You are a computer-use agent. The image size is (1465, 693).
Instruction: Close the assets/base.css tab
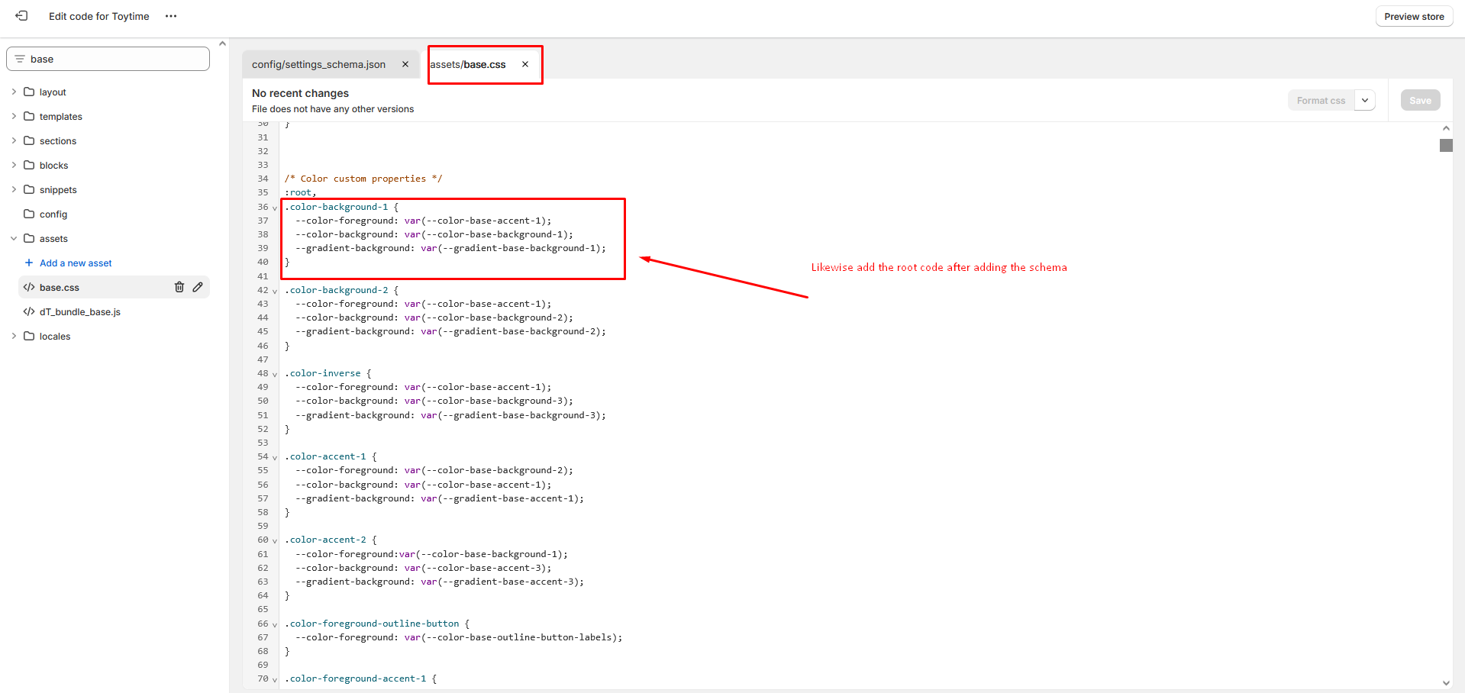click(525, 64)
